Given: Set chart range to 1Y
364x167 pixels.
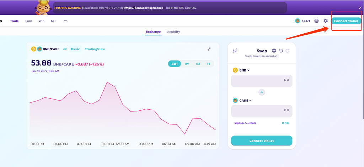Looking at the screenshot, I should pyautogui.click(x=209, y=64).
